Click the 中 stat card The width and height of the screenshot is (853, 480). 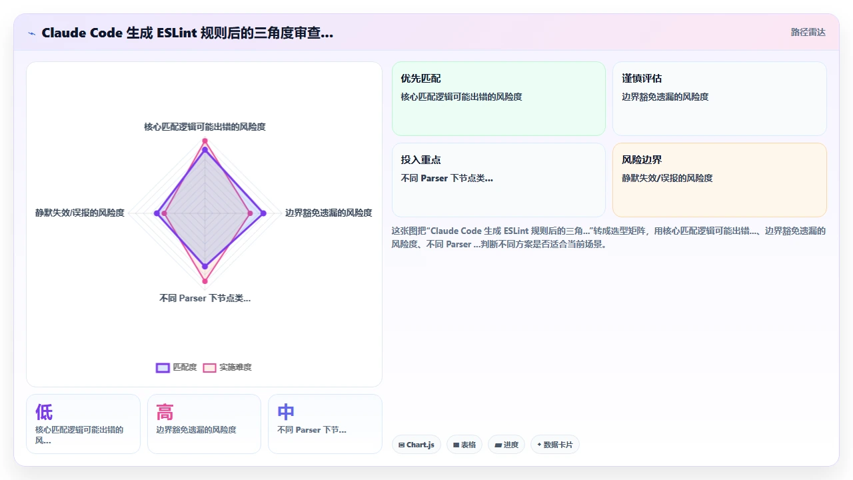coord(325,424)
